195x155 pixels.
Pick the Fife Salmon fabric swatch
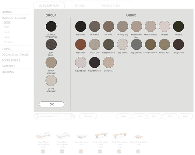pos(81,45)
